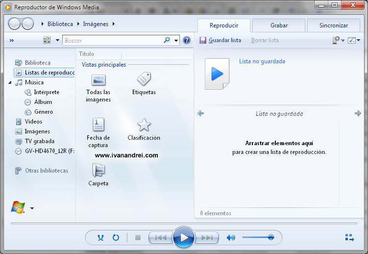
Task: Expand the arrow after Biblioteca breadcrumb
Action: coord(78,24)
